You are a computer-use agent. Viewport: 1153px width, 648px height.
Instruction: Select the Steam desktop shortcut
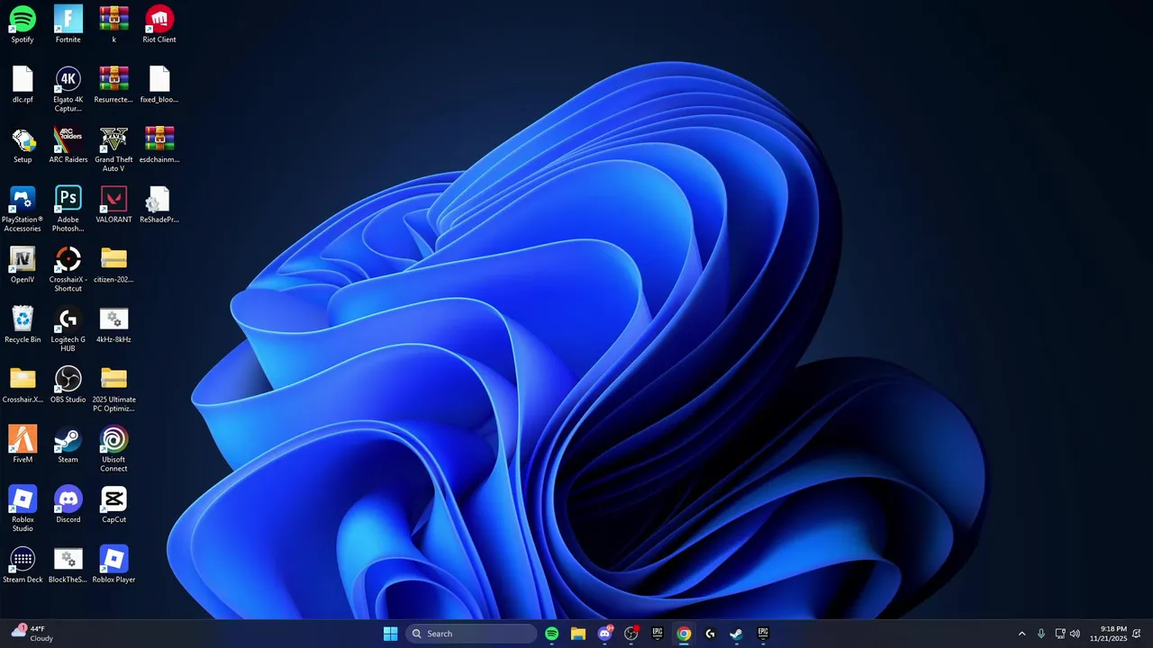coord(68,445)
